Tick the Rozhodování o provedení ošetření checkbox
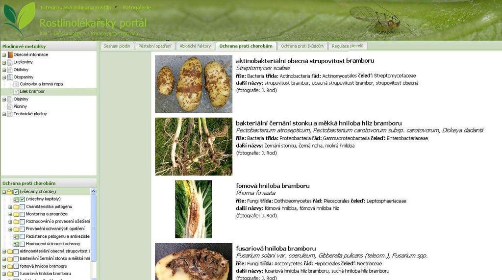Image resolution: width=502 pixels, height=280 pixels. point(22,222)
